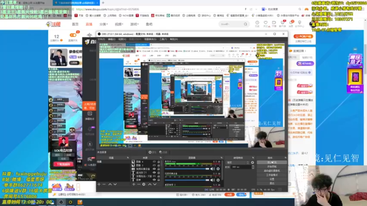Toggle visibility of the 图像 4 source

click(x=154, y=162)
